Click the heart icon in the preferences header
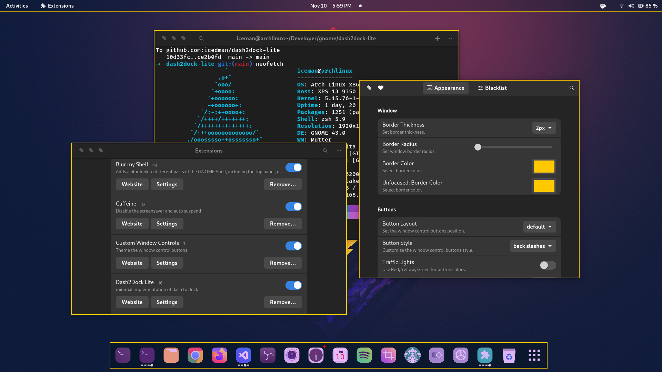 pyautogui.click(x=380, y=88)
